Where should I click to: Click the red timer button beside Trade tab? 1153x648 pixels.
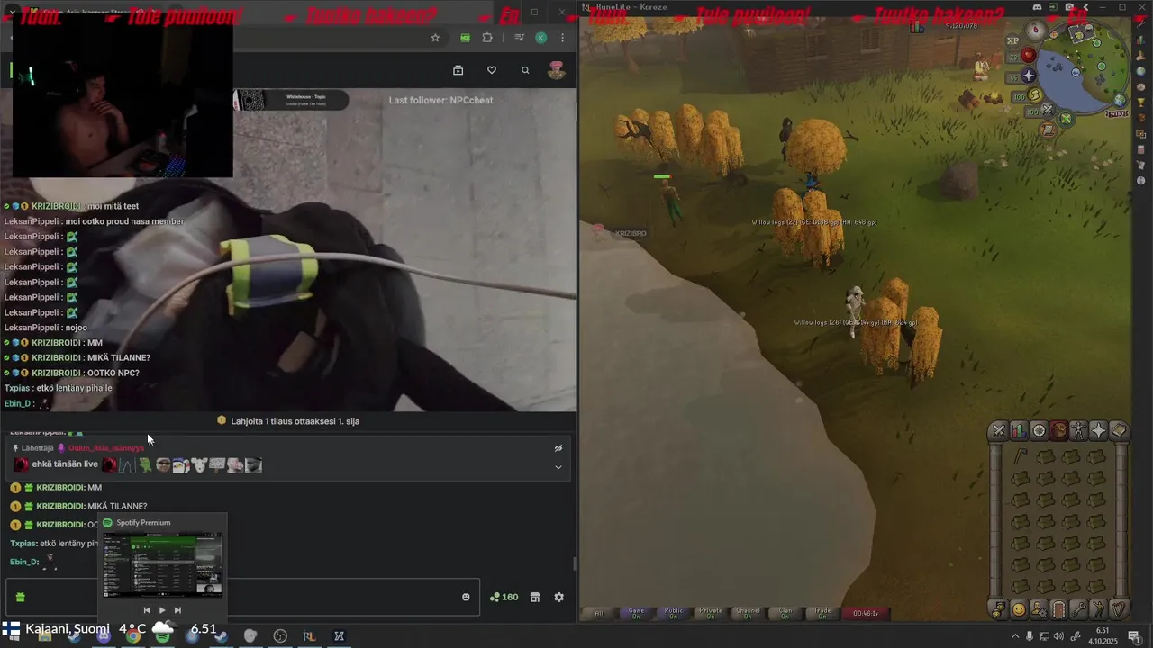[x=865, y=613]
